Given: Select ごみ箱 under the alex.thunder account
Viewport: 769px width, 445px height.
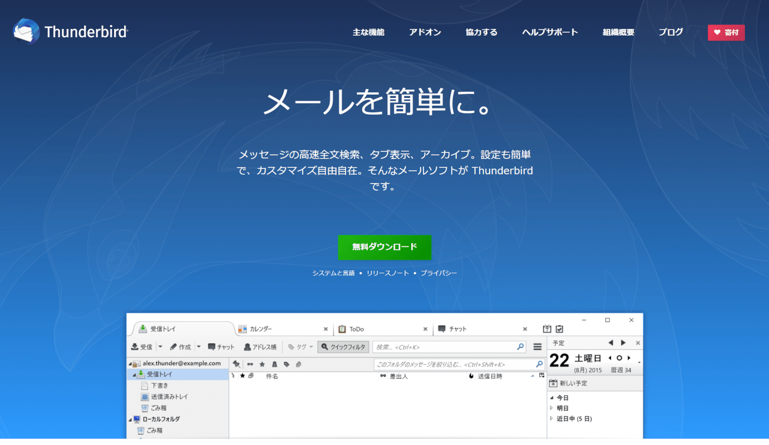Looking at the screenshot, I should pos(178,408).
